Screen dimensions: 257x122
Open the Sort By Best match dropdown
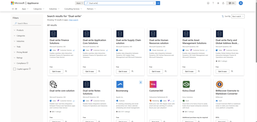[x=238, y=16]
